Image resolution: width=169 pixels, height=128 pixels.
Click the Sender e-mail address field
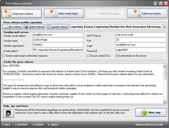point(58,35)
